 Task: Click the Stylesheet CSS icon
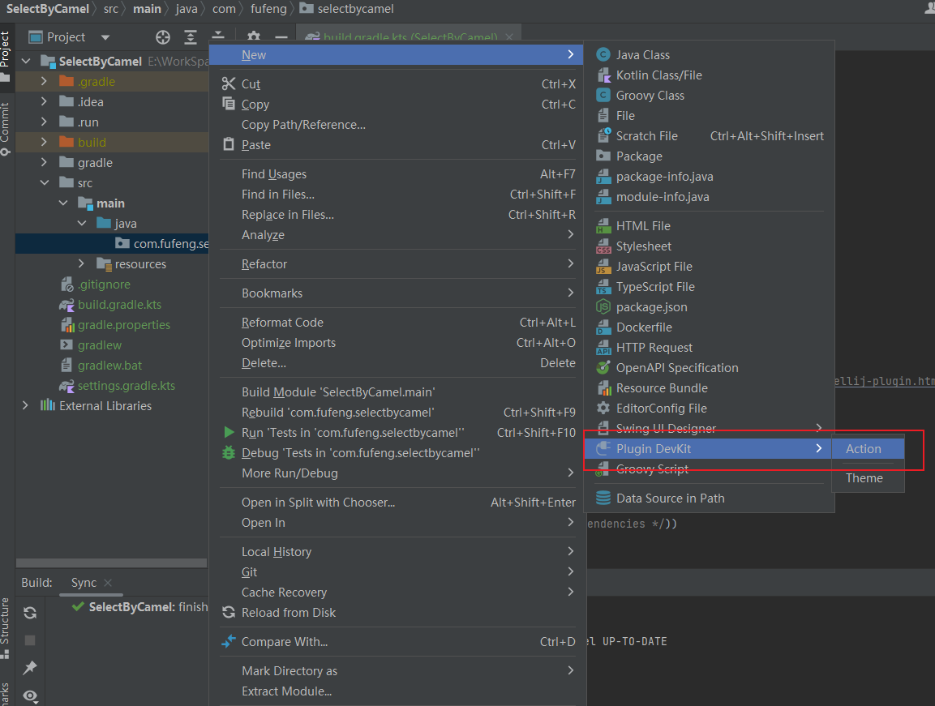click(x=603, y=246)
